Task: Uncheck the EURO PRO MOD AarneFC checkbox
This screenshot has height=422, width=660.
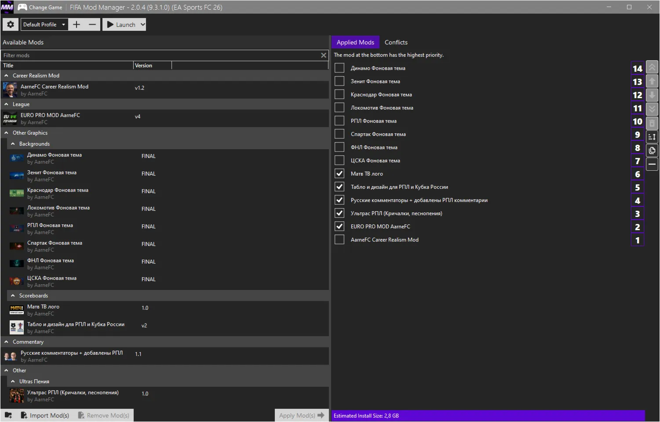Action: point(339,227)
